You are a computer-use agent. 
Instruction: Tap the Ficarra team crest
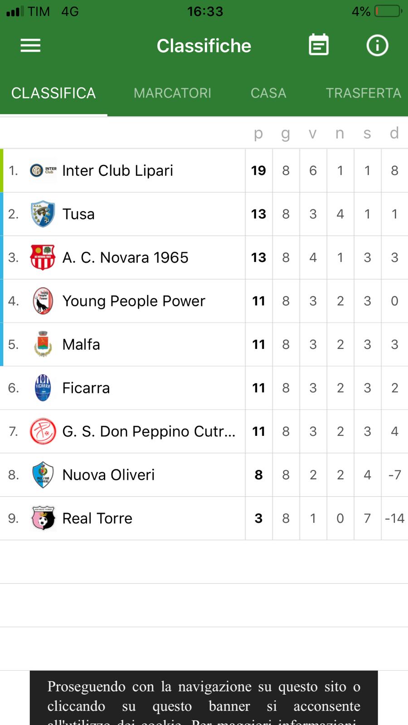point(43,388)
